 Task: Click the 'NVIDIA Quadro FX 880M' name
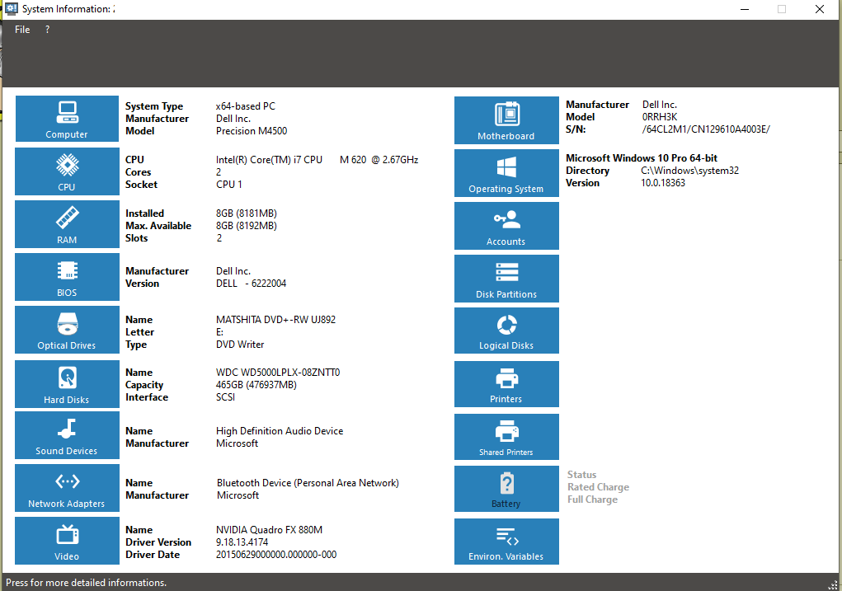[269, 530]
